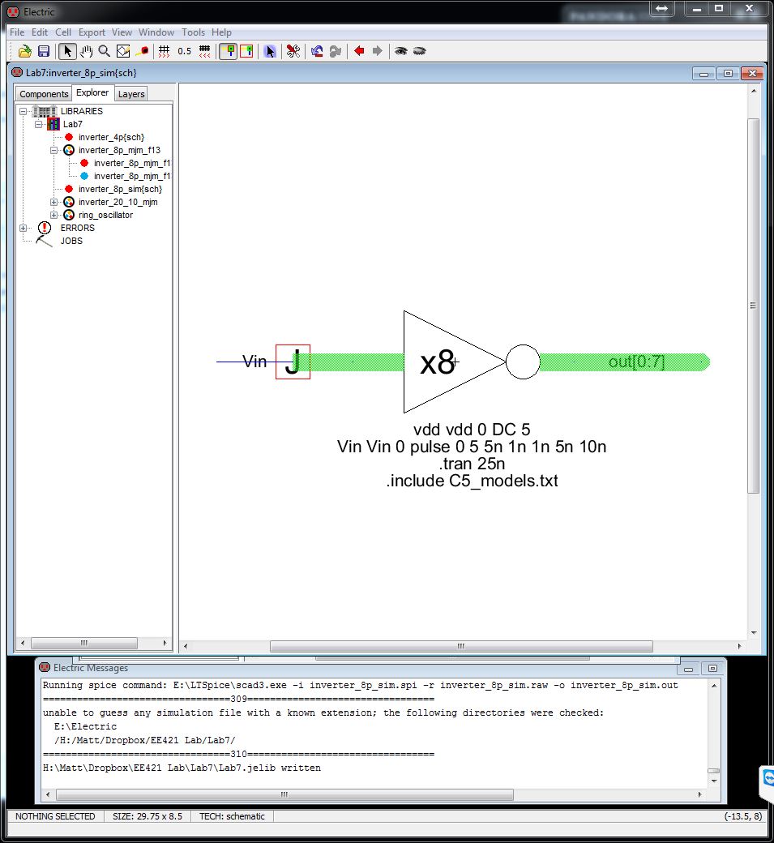Toggle the expanded-cell eye icon
The height and width of the screenshot is (843, 774).
401,51
